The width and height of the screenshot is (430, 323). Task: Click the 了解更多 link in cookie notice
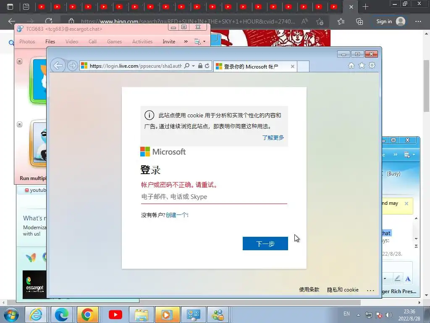[273, 138]
